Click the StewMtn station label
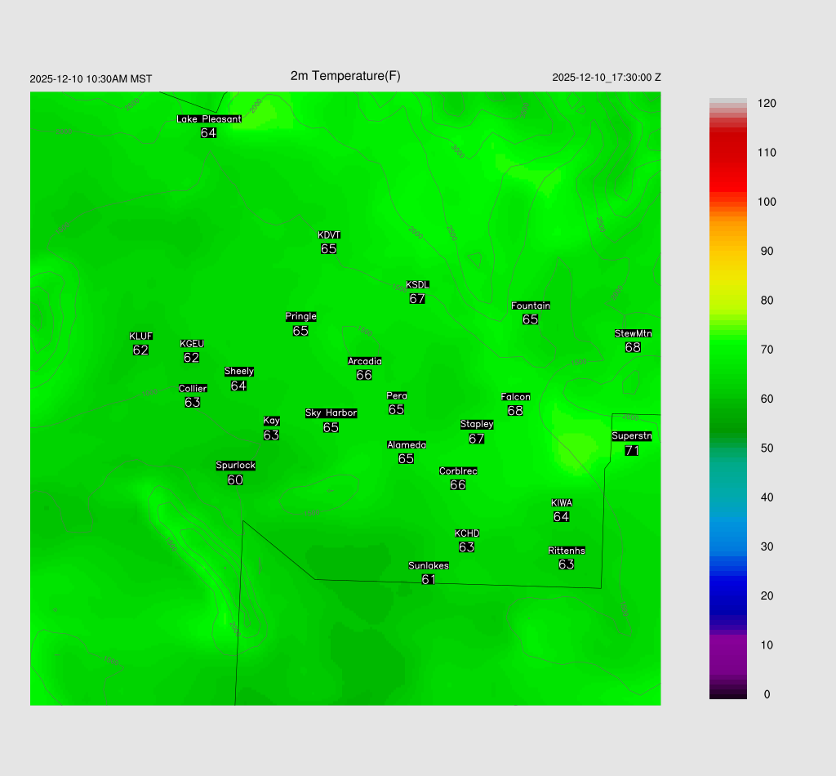836x776 pixels. 633,333
